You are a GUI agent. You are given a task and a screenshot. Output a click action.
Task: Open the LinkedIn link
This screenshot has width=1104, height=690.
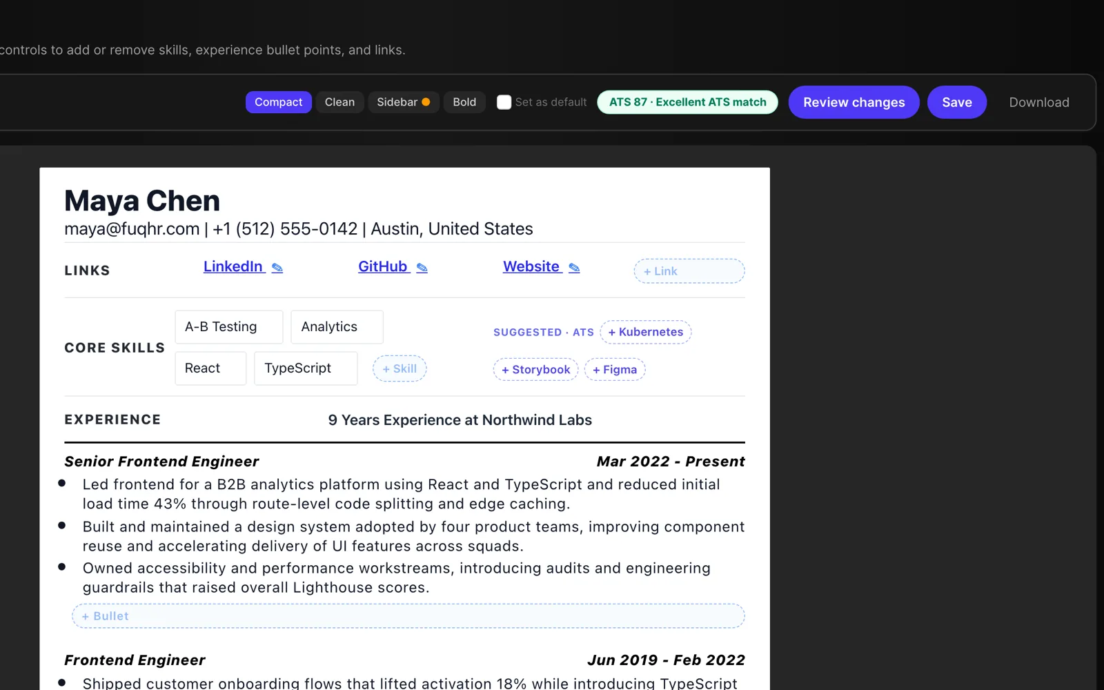[233, 266]
